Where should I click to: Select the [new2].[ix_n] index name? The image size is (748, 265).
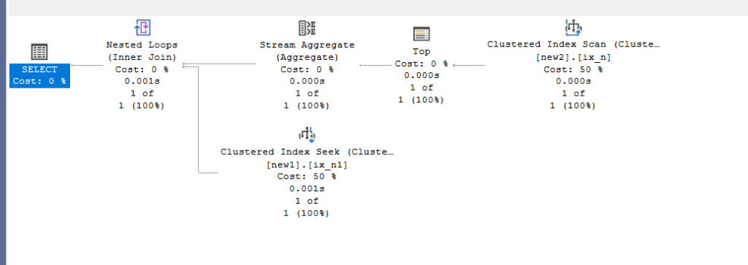click(573, 57)
